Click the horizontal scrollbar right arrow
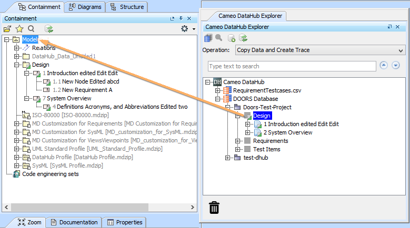410x228 pixels. [x=193, y=208]
